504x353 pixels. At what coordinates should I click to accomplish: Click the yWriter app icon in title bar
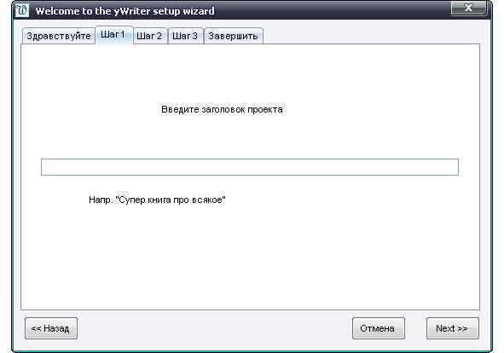click(22, 10)
